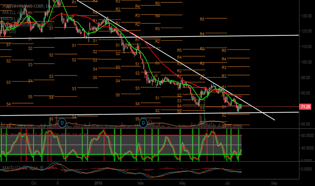Select the MA (41, close) legend

click(15, 19)
